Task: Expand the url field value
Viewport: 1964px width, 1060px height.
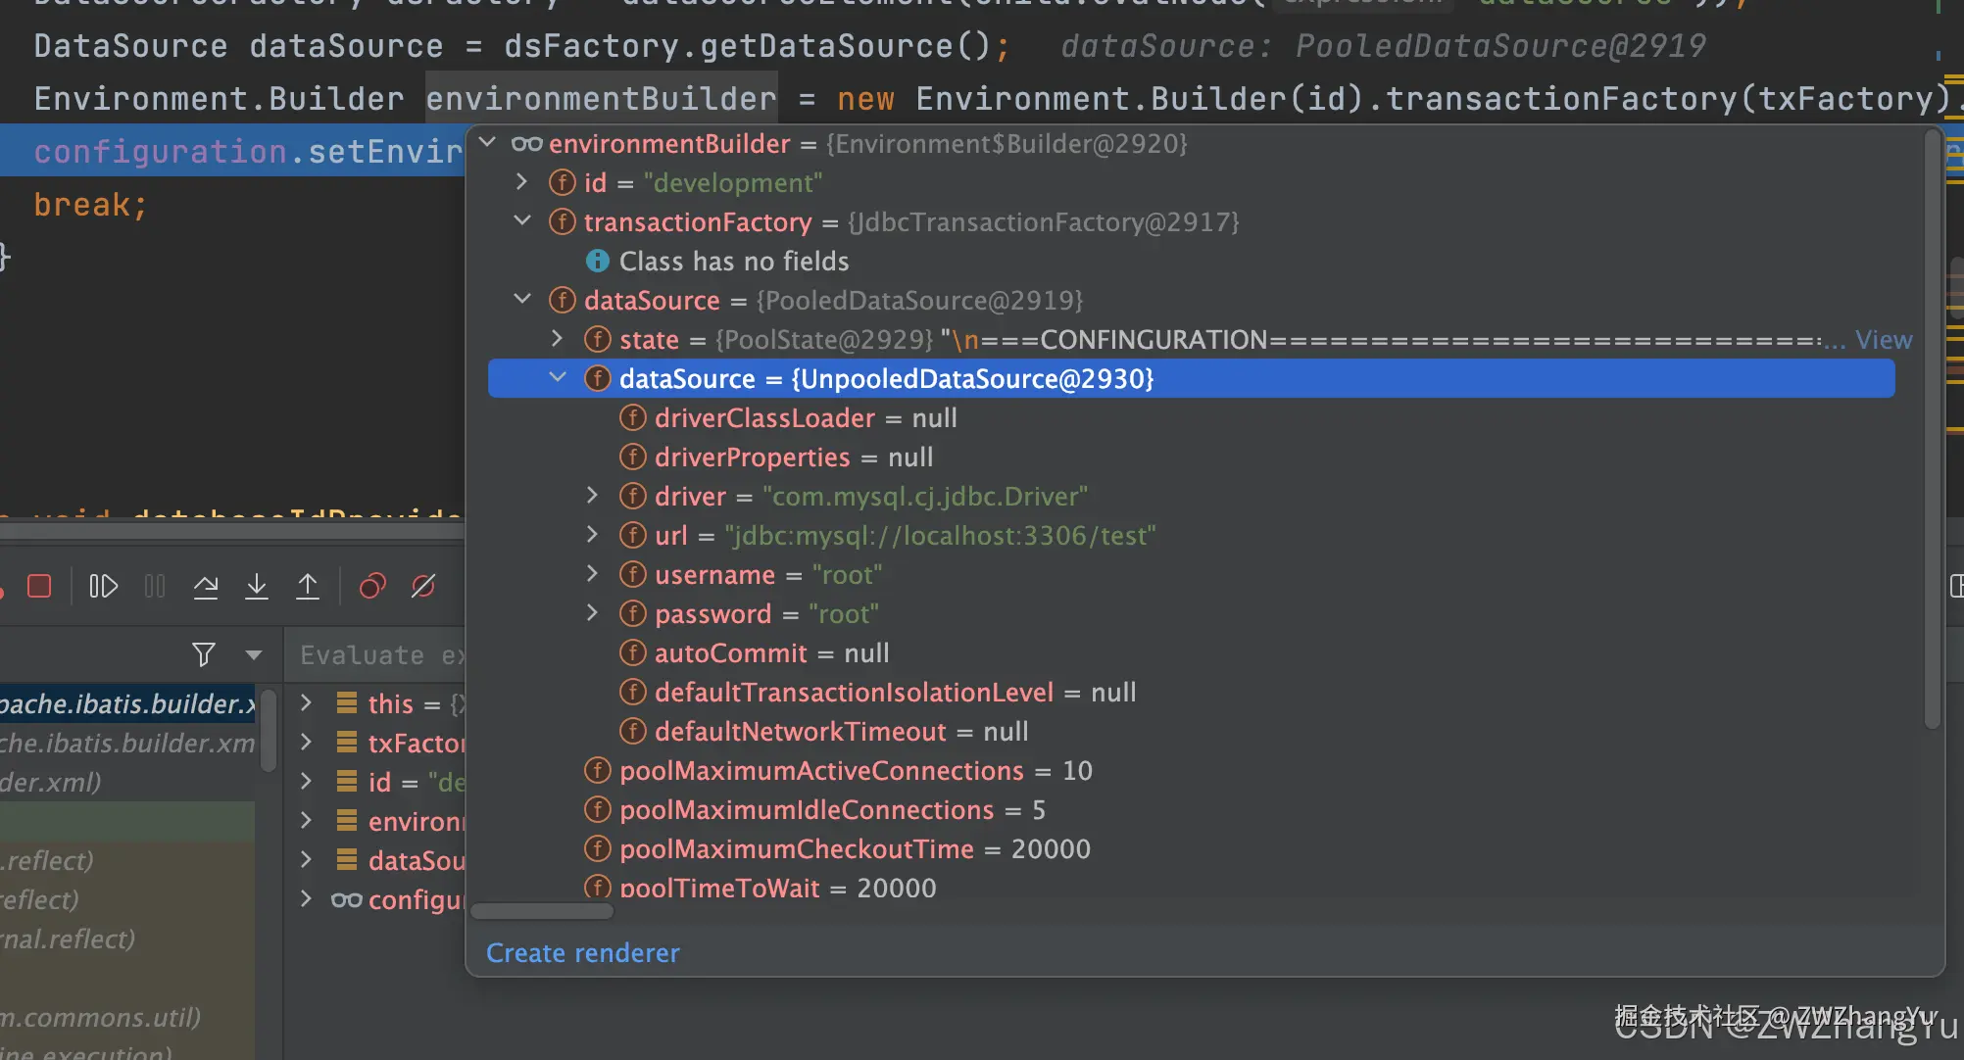Action: click(x=592, y=535)
